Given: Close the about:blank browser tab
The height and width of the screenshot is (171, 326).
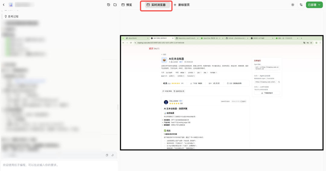Looking at the screenshot, I should pos(148,38).
